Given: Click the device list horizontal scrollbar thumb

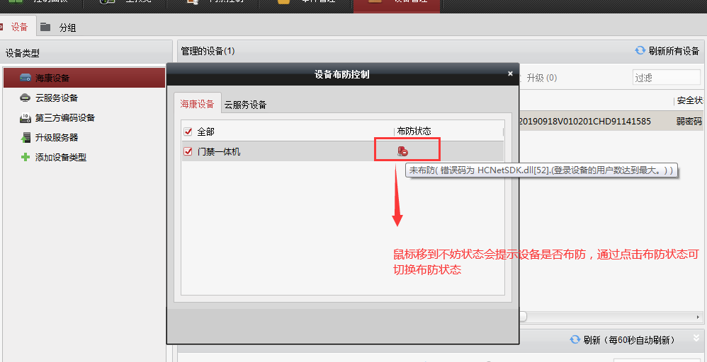Looking at the screenshot, I should [523, 317].
